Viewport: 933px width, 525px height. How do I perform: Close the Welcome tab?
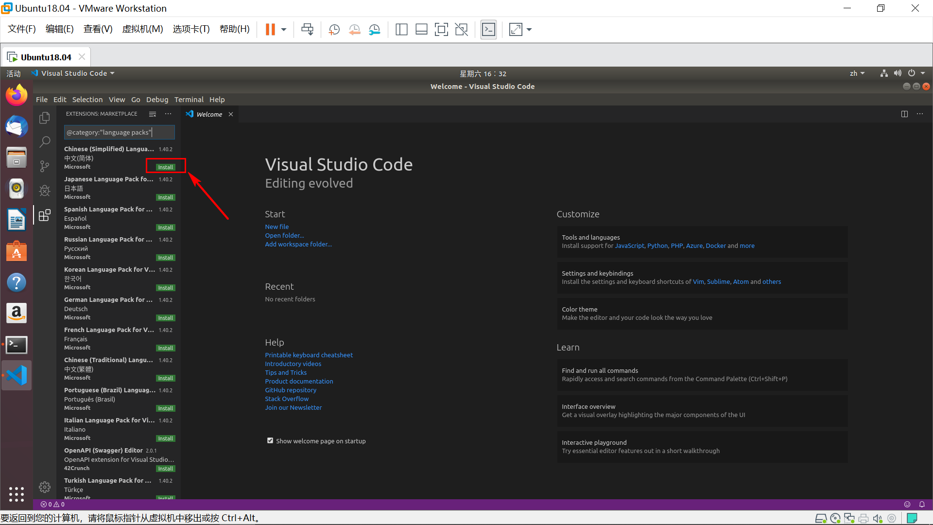(231, 114)
